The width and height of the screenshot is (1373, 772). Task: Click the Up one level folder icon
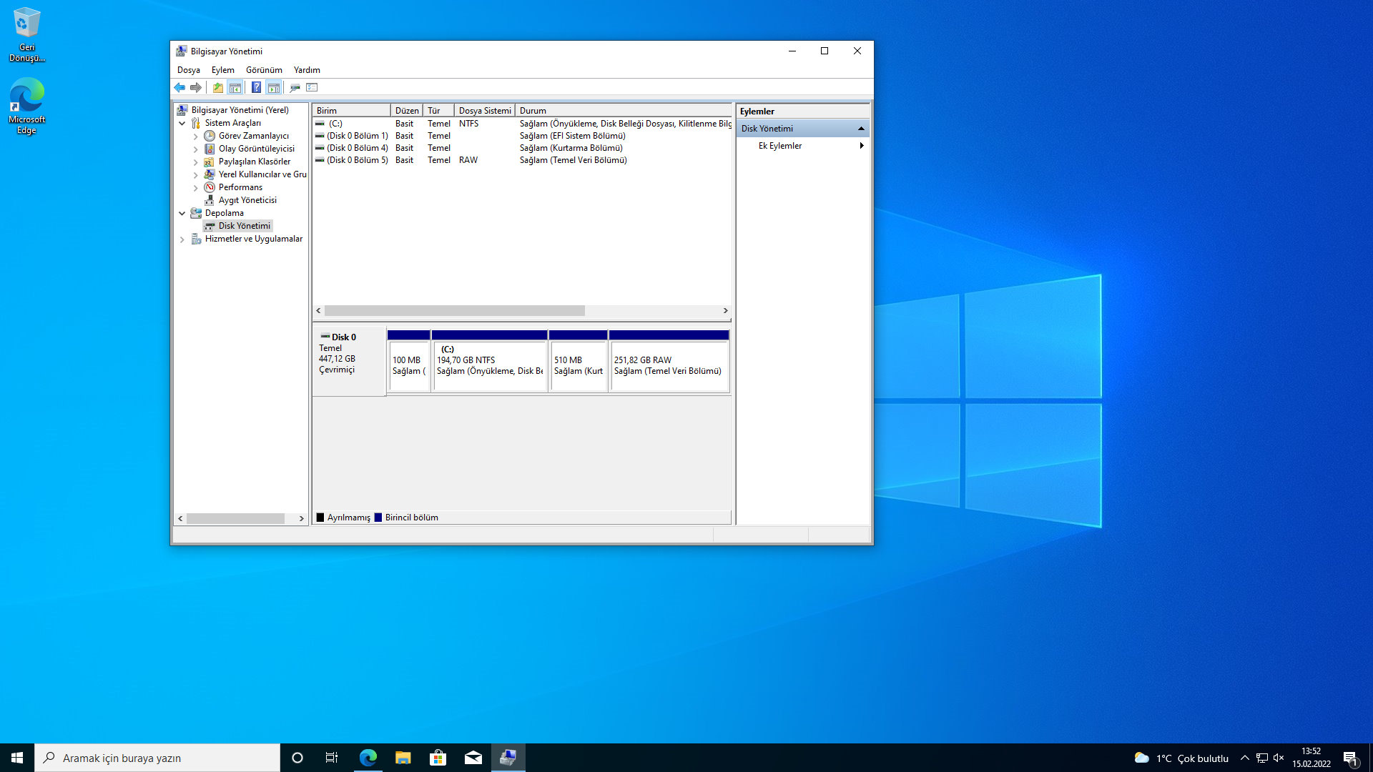point(217,87)
